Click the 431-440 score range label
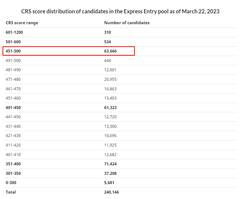244x199 pixels. [x=13, y=126]
